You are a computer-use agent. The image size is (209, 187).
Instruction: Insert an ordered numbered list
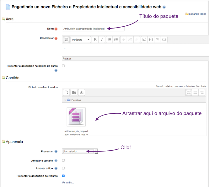pyautogui.click(x=116, y=40)
